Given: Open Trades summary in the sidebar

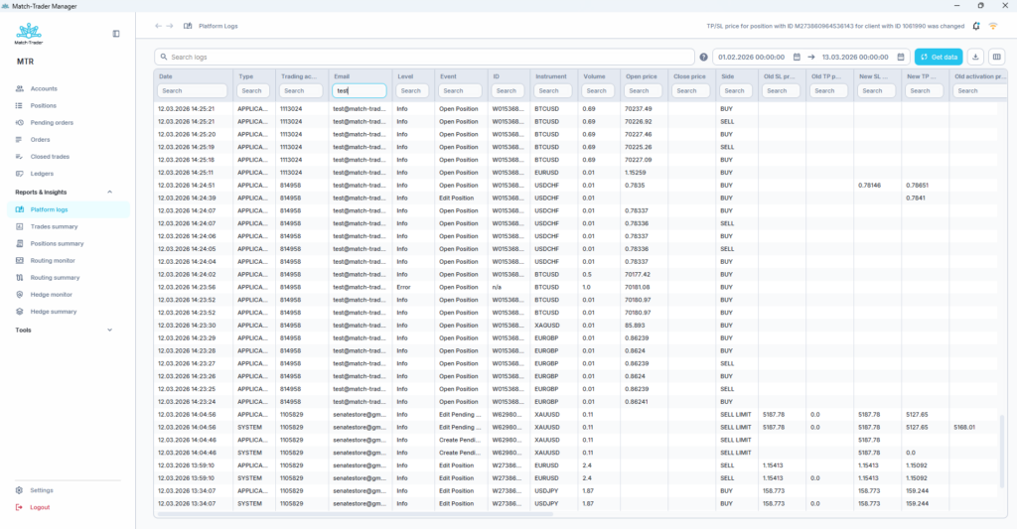Looking at the screenshot, I should 54,226.
